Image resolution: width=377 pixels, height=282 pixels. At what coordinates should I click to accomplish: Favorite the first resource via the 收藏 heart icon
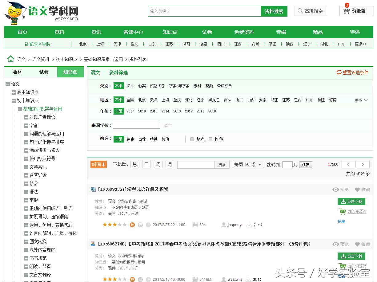[x=358, y=190]
